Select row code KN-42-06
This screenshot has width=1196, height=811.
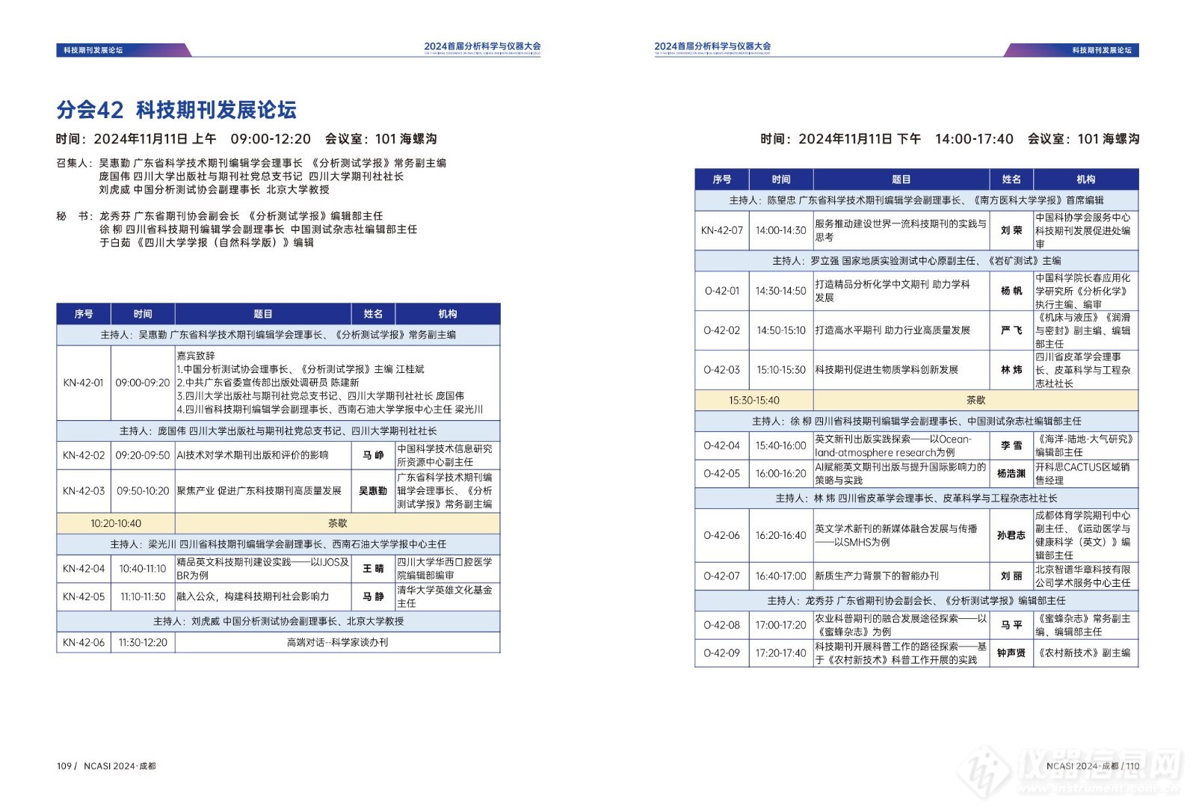84,643
